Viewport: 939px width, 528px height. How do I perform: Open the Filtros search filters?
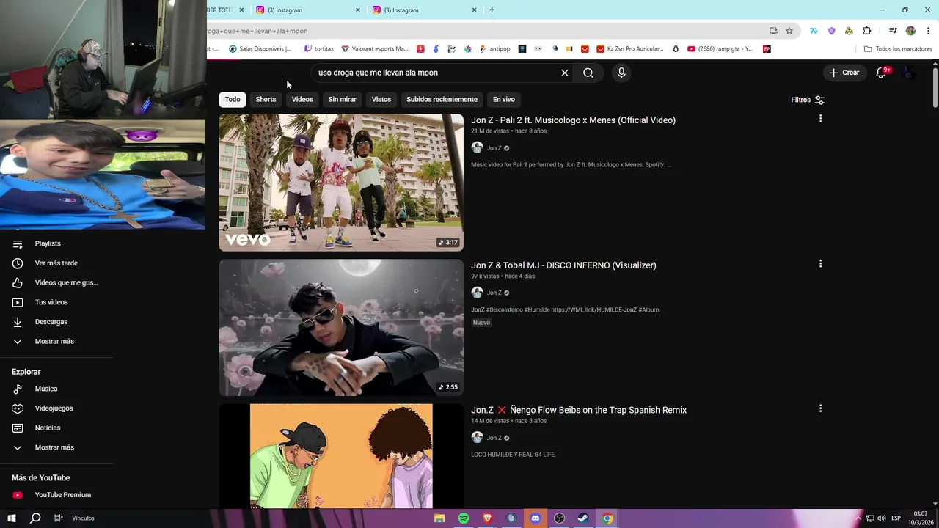pyautogui.click(x=808, y=100)
